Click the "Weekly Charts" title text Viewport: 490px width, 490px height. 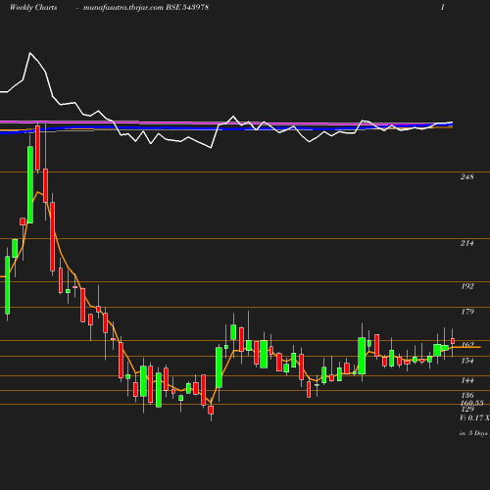(x=33, y=8)
